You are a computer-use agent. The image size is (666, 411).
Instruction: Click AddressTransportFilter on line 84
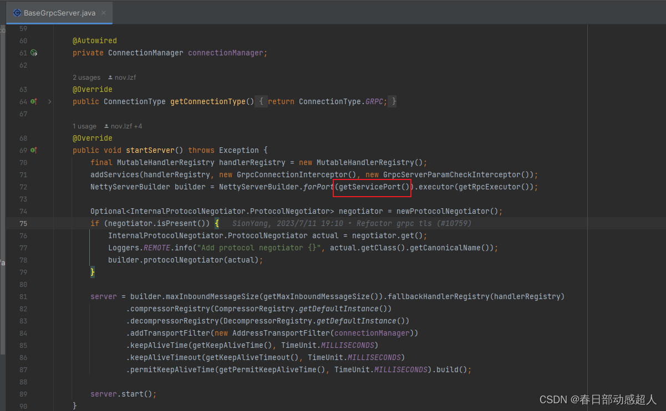[x=281, y=333]
